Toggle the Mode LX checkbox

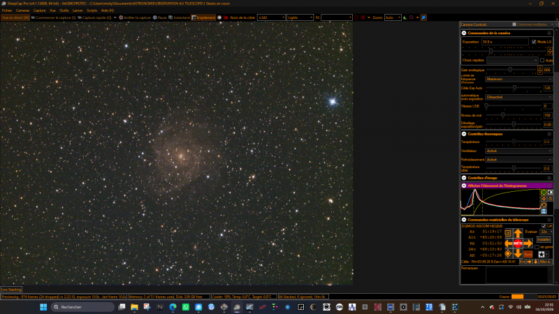534,42
